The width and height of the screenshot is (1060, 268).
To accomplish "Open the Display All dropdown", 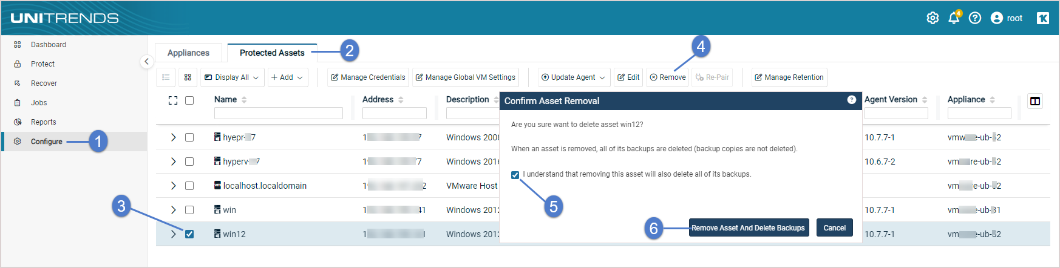I will (x=232, y=77).
